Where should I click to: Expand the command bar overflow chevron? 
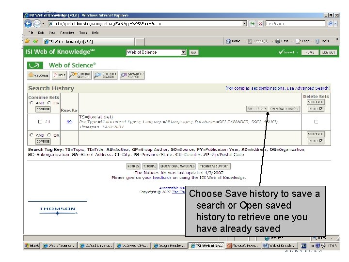click(337, 39)
